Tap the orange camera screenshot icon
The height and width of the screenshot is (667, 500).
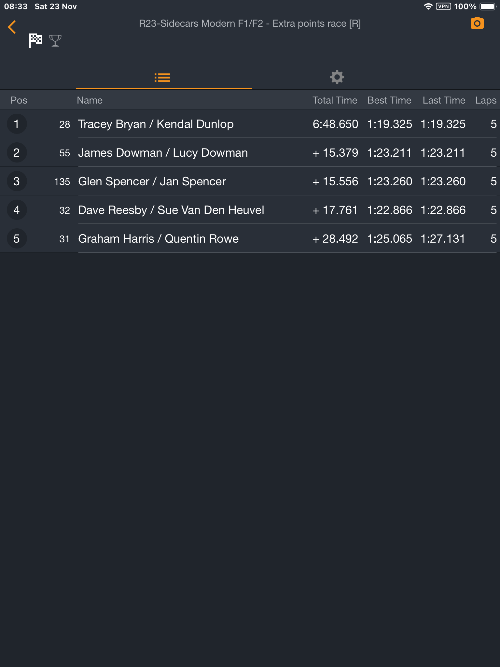point(477,23)
